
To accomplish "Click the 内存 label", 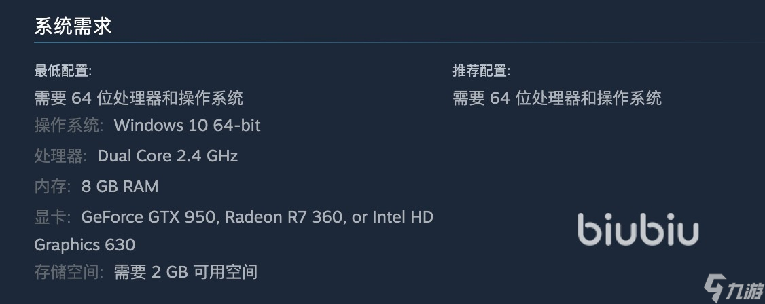I will coord(53,187).
